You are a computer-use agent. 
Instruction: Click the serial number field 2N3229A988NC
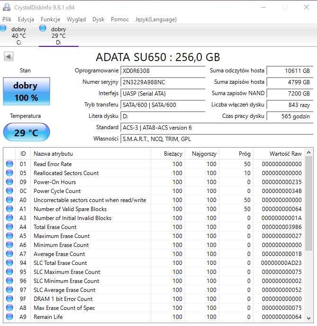point(163,82)
